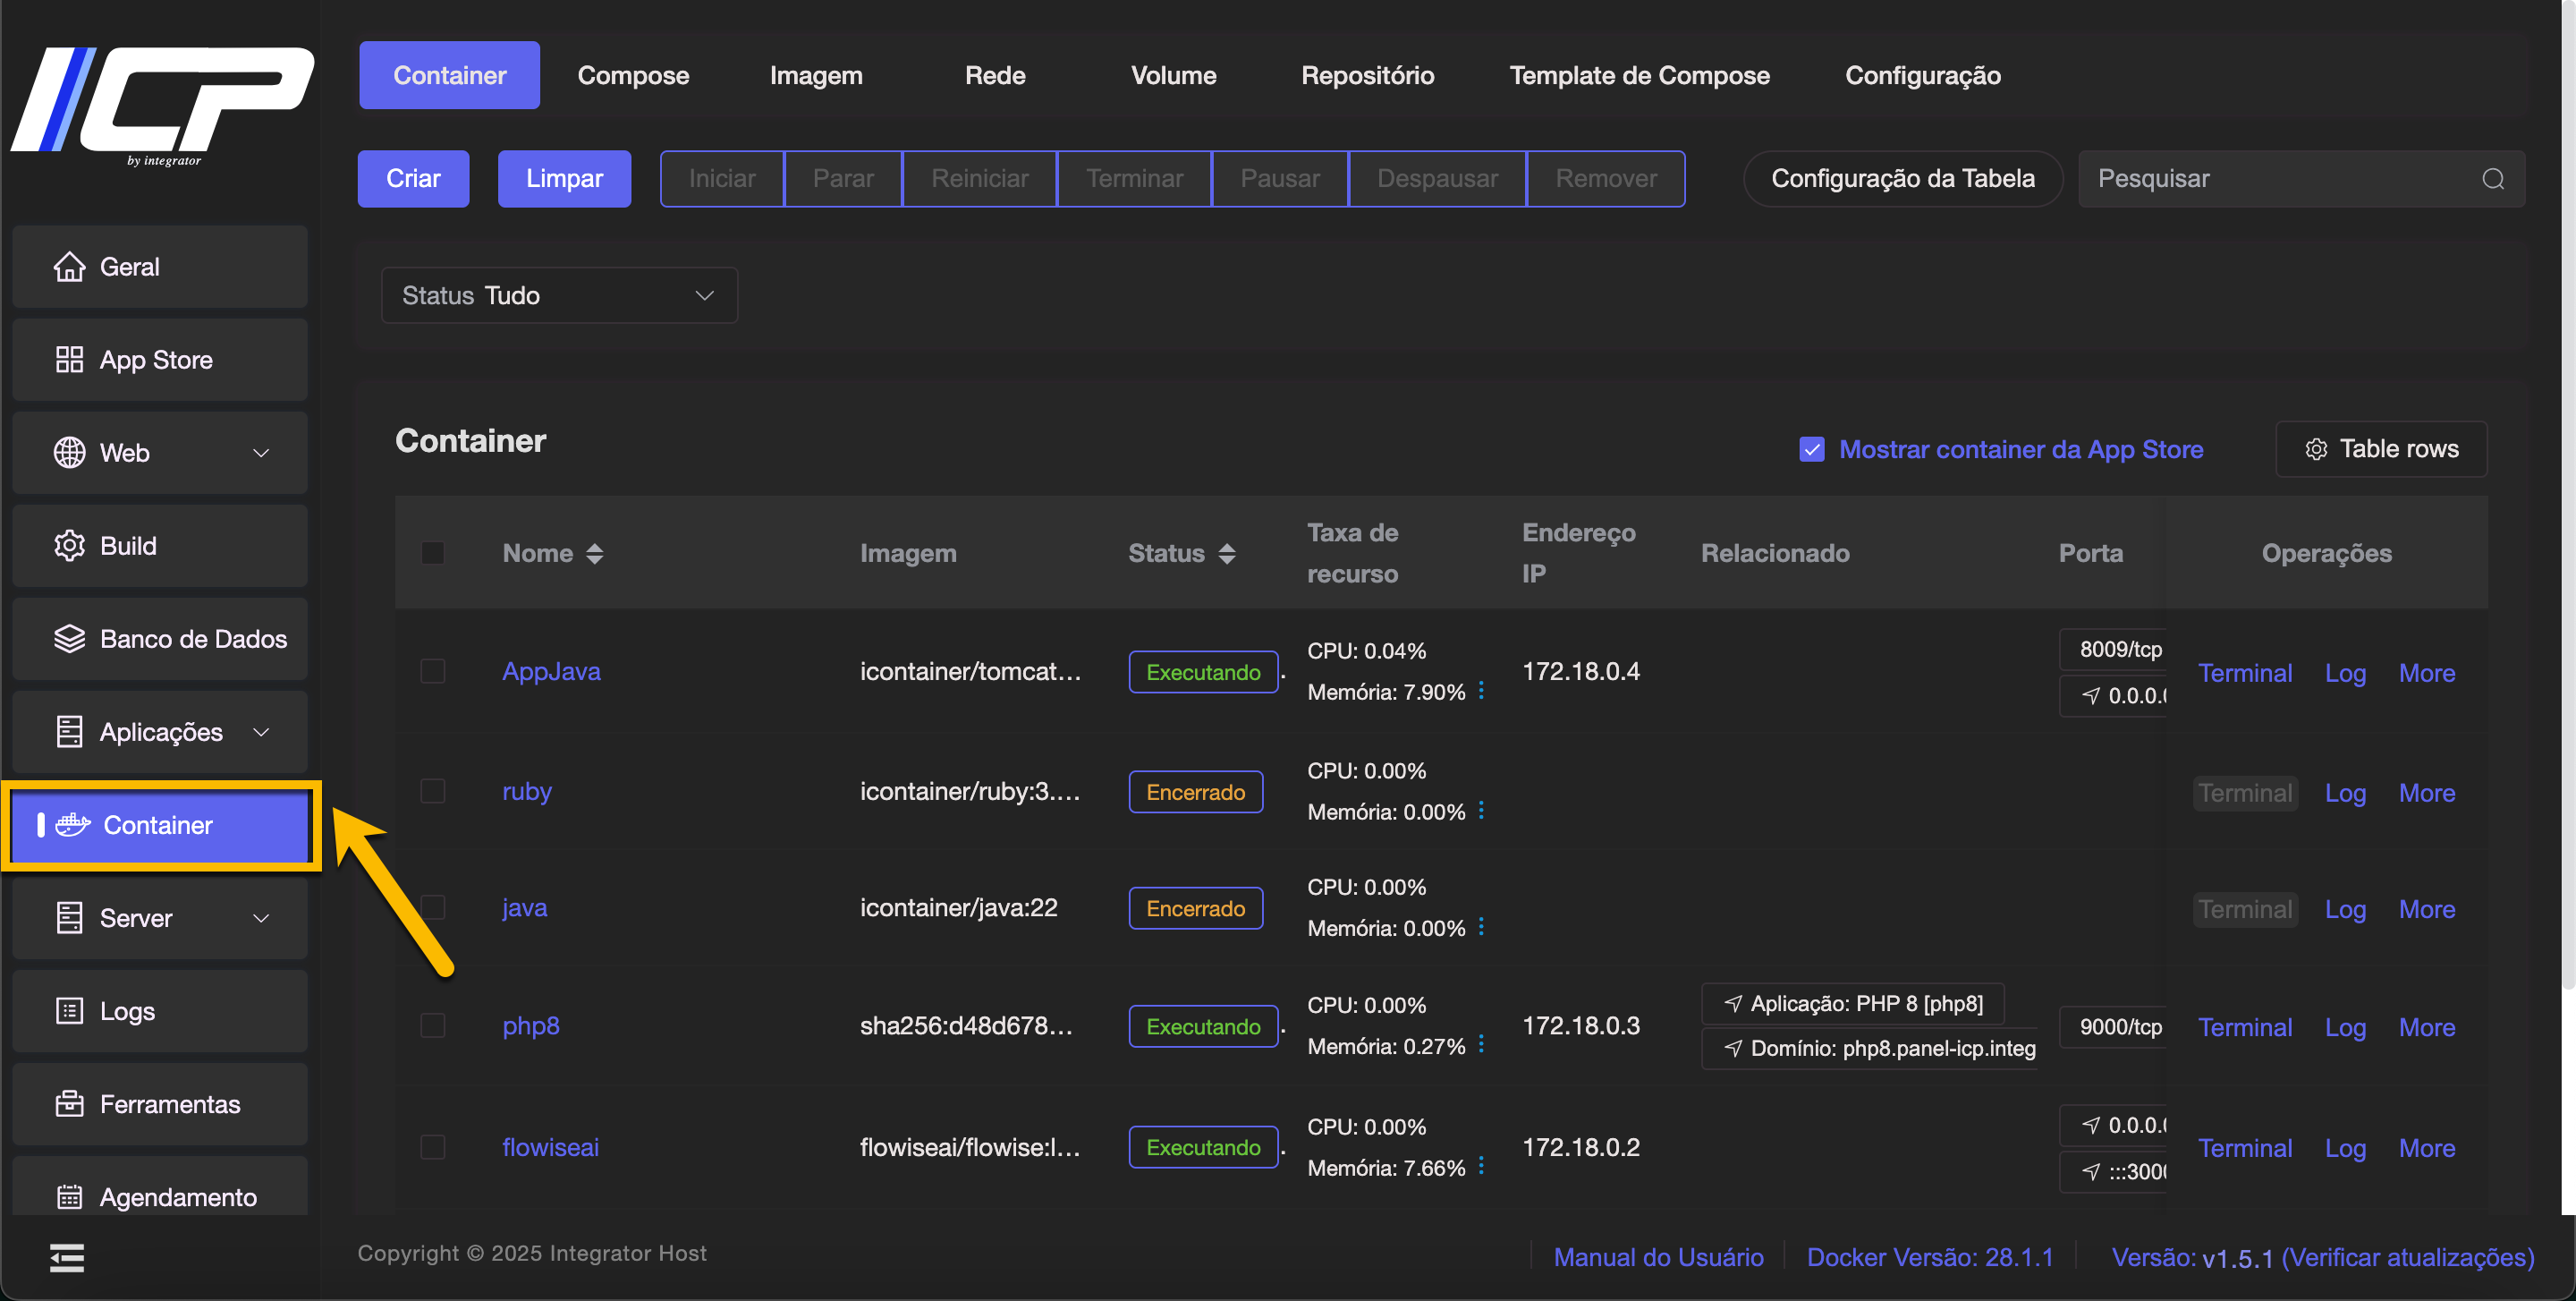Open More options for flowiseai
The height and width of the screenshot is (1301, 2576).
click(2427, 1148)
